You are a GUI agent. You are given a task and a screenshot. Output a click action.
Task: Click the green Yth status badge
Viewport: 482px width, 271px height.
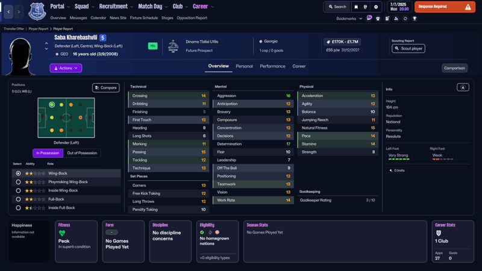(x=153, y=46)
